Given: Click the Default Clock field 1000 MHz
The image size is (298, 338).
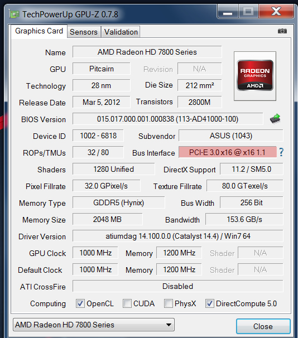Looking at the screenshot, I should tap(95, 269).
